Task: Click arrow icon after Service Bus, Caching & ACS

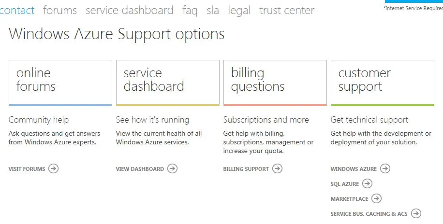Action: (x=416, y=214)
